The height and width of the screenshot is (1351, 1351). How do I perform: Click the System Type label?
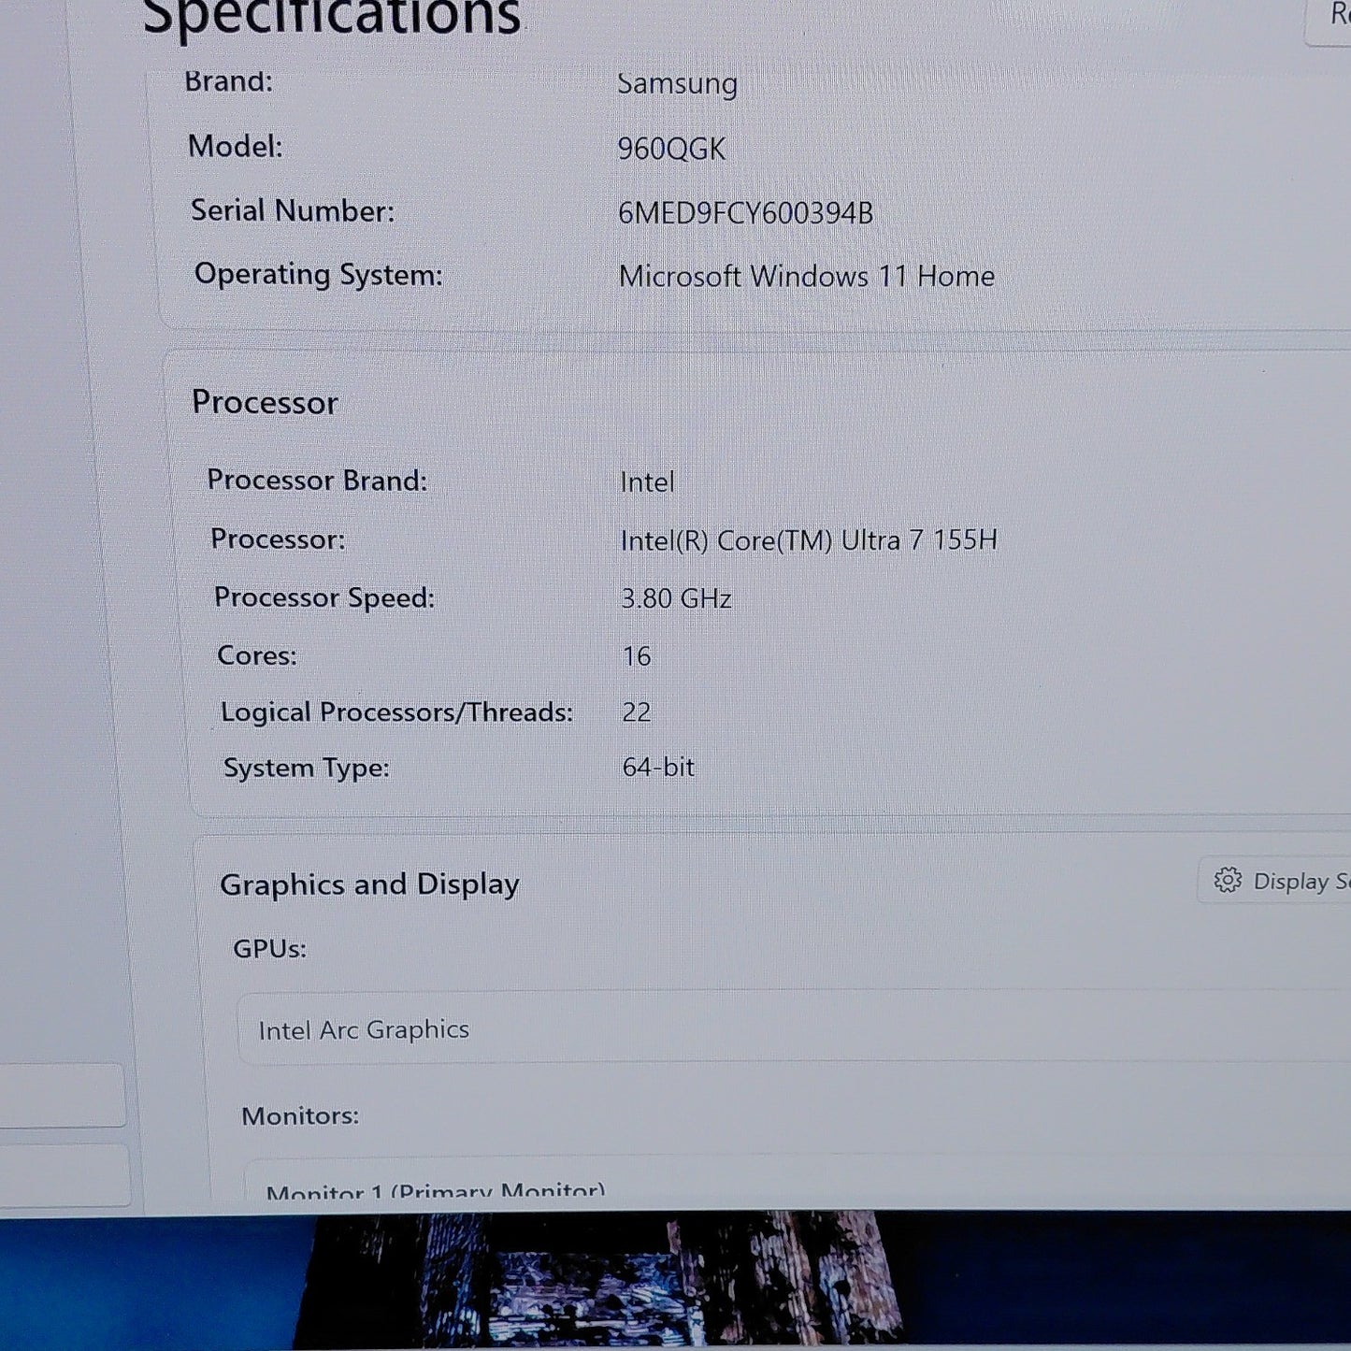pyautogui.click(x=306, y=769)
